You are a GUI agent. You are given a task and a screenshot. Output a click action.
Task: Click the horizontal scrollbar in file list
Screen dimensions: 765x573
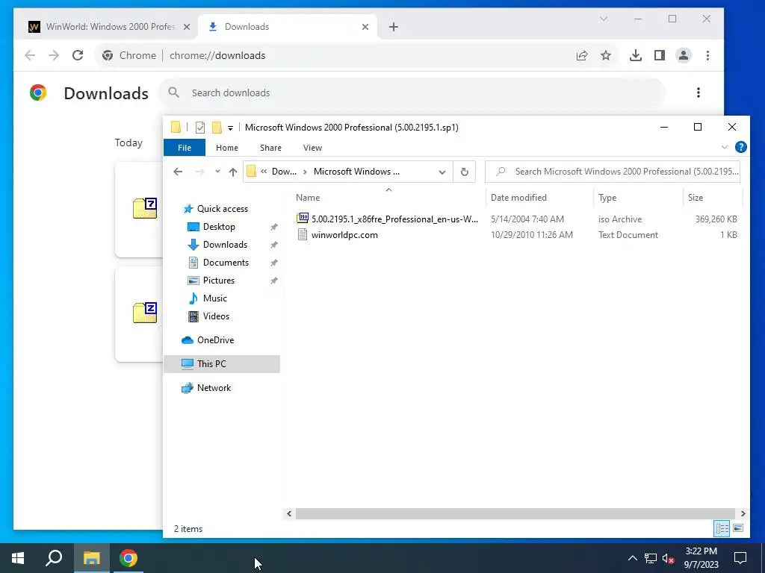pyautogui.click(x=515, y=513)
